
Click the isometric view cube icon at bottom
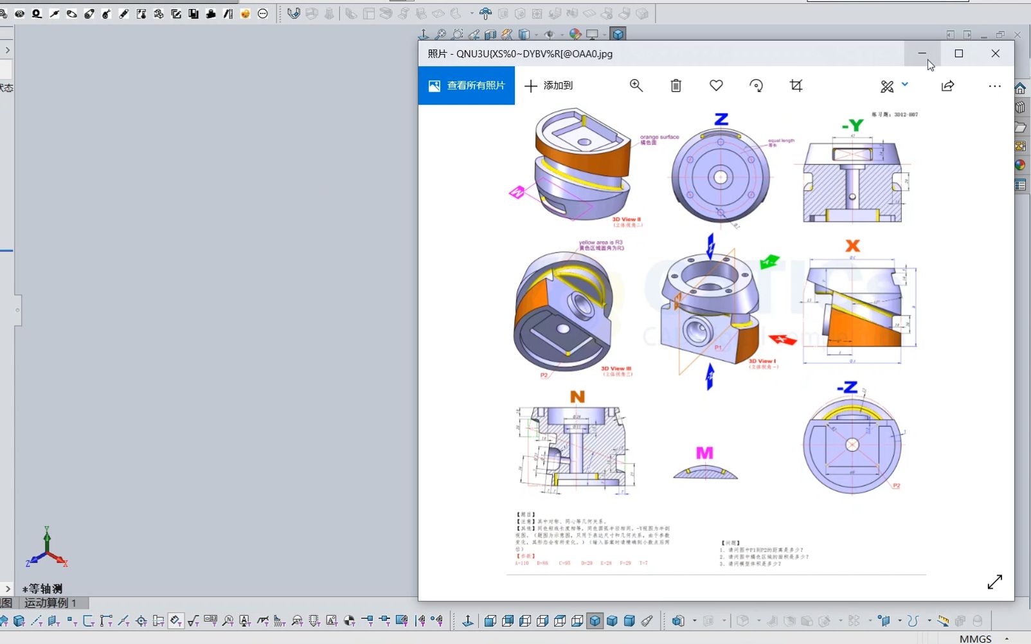pos(595,621)
